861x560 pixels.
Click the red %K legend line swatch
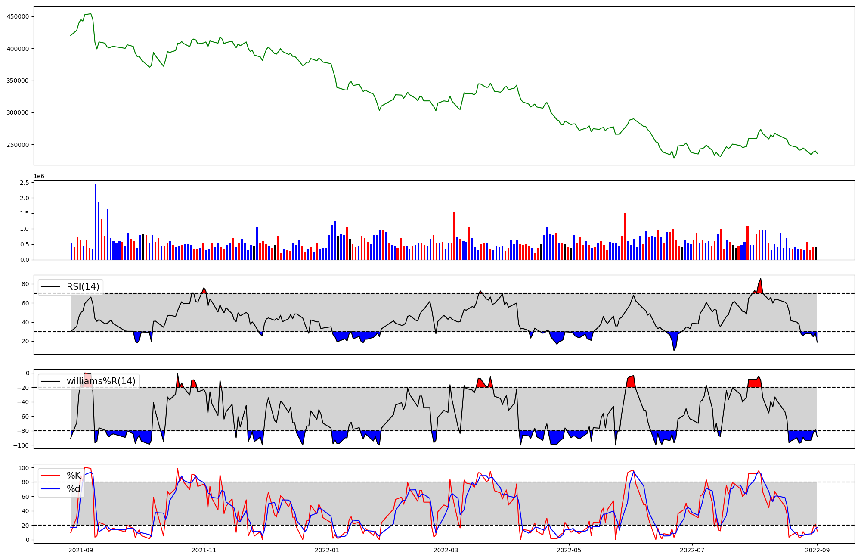click(x=50, y=476)
